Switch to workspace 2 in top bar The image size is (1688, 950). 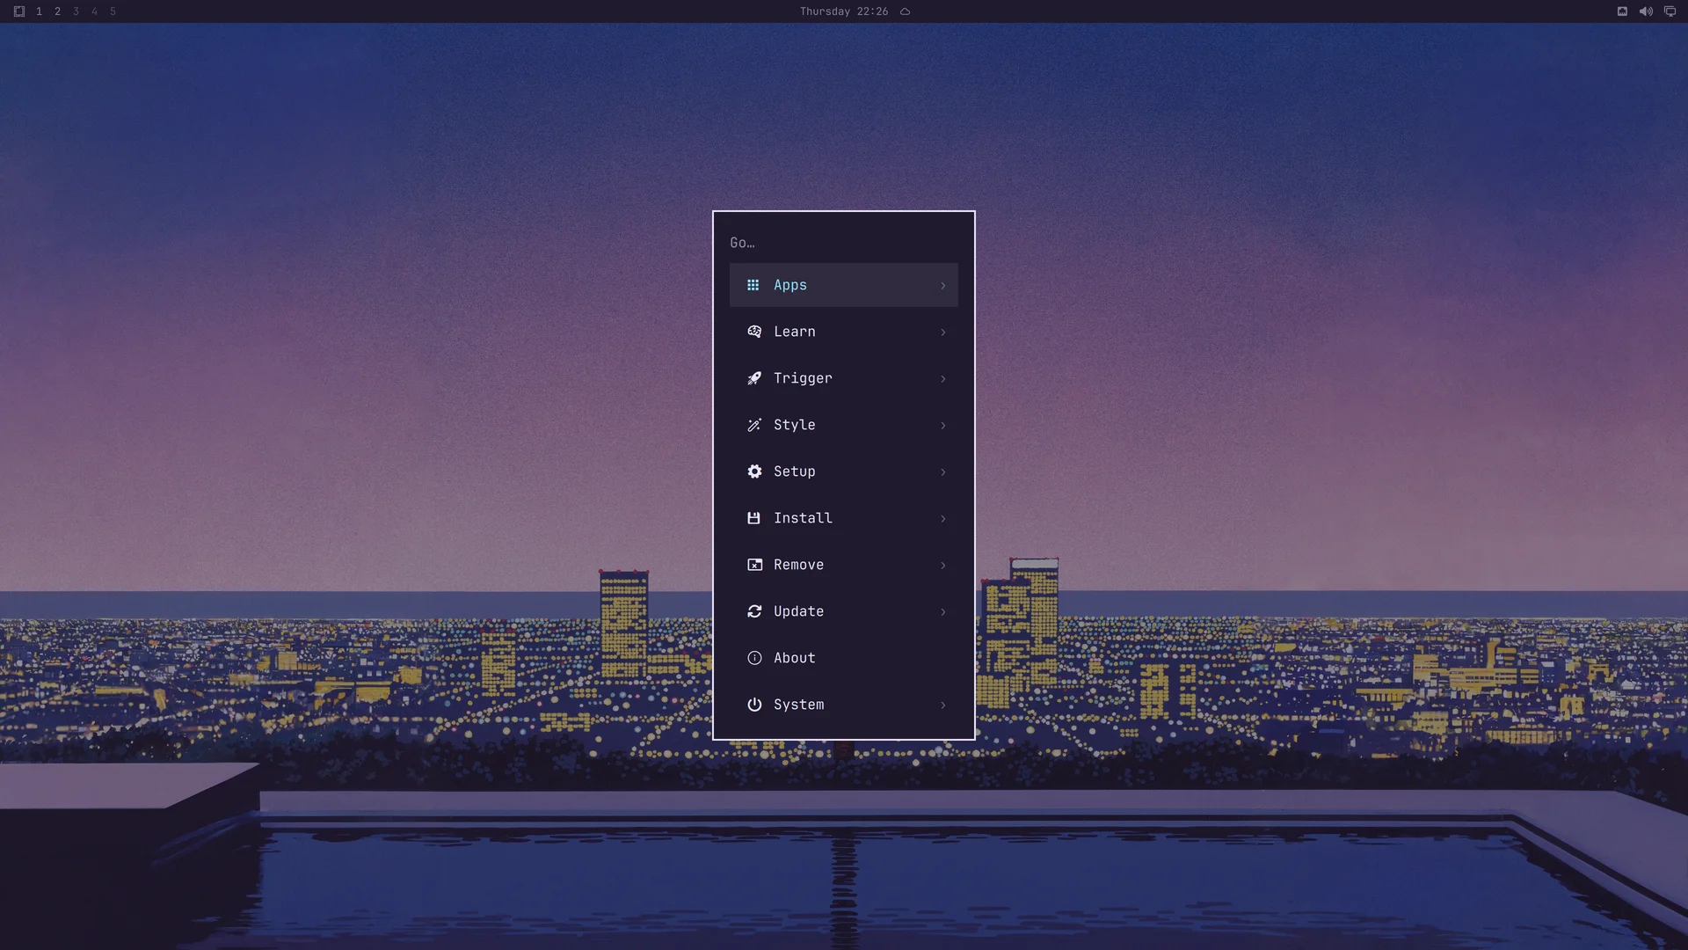pos(57,11)
